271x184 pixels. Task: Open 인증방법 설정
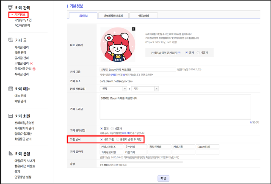[x=23, y=177]
